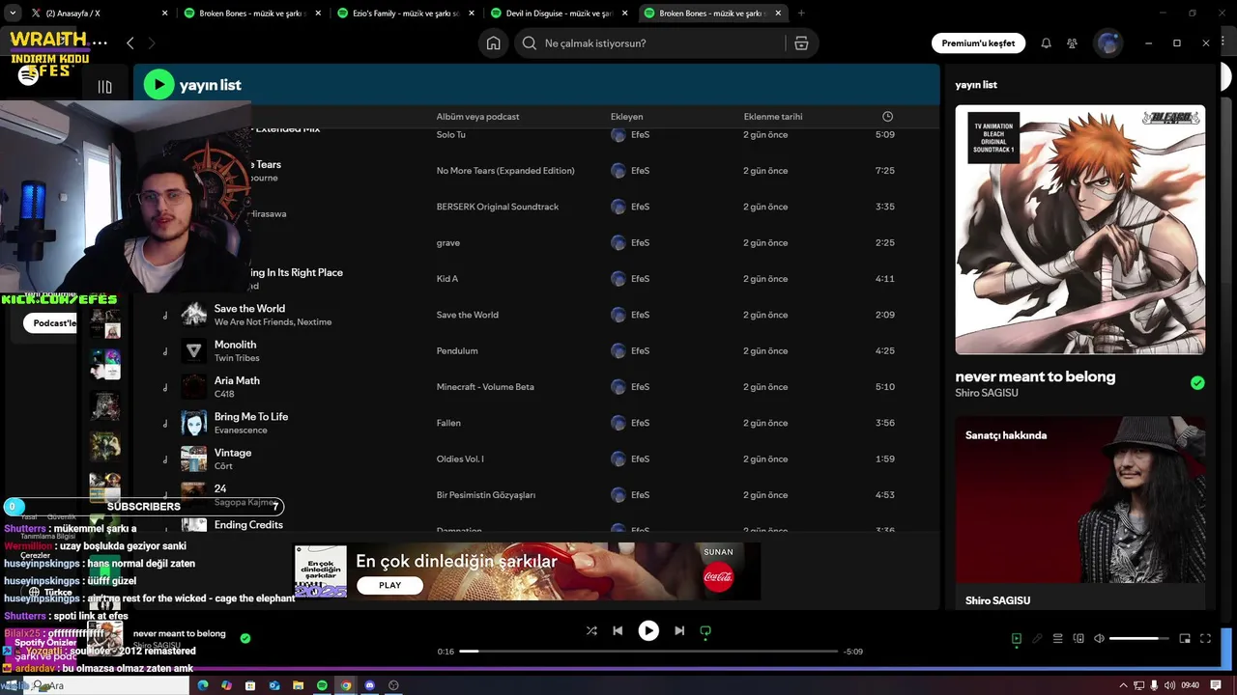Toggle lyrics microphone button
Screen dimensions: 1237x695
coord(1037,638)
